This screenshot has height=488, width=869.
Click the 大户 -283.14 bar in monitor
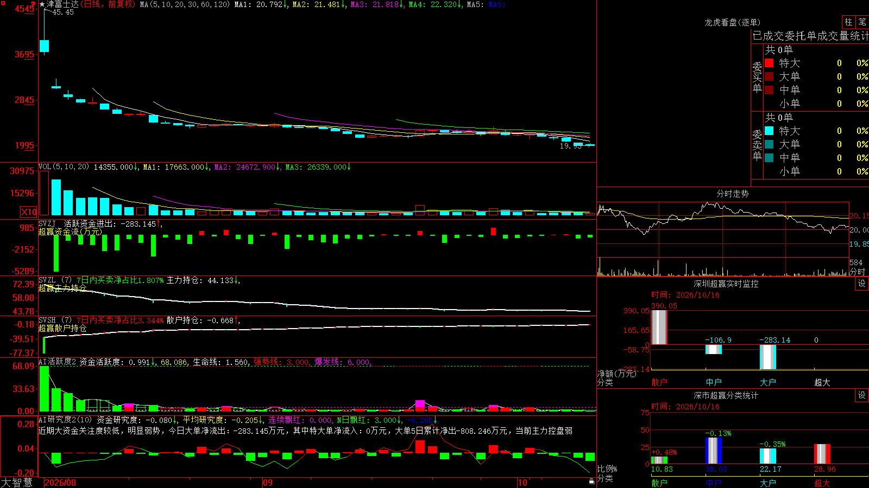click(x=768, y=357)
